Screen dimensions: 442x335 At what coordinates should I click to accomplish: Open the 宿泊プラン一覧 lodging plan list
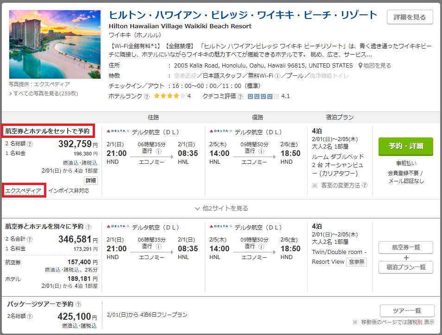tap(405, 267)
